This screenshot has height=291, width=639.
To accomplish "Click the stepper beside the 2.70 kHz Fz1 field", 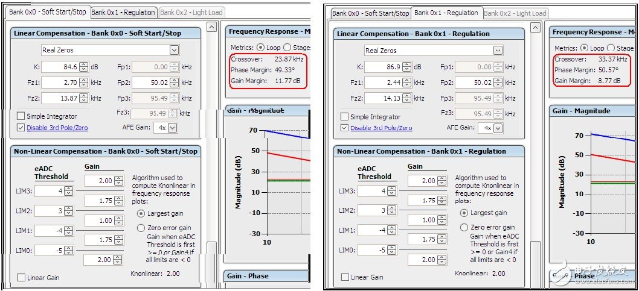I will [x=84, y=83].
